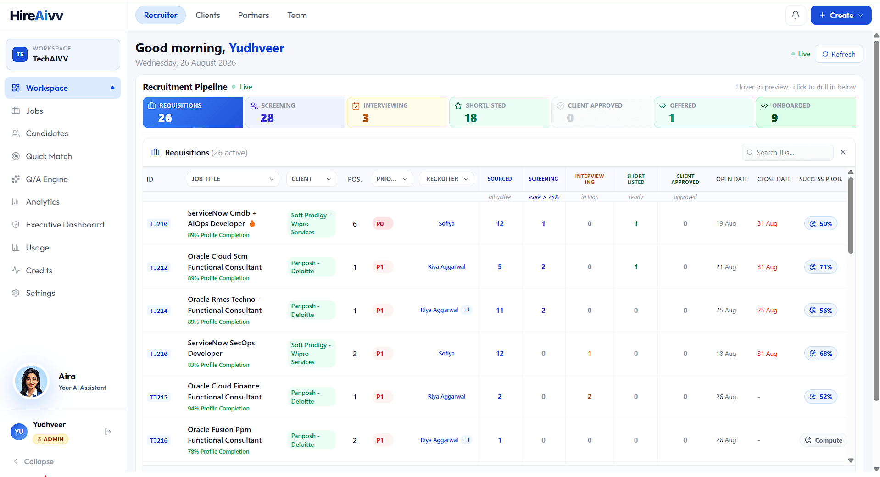Screen dimensions: 880x477
Task: Switch to the Partners tab
Action: pyautogui.click(x=253, y=15)
